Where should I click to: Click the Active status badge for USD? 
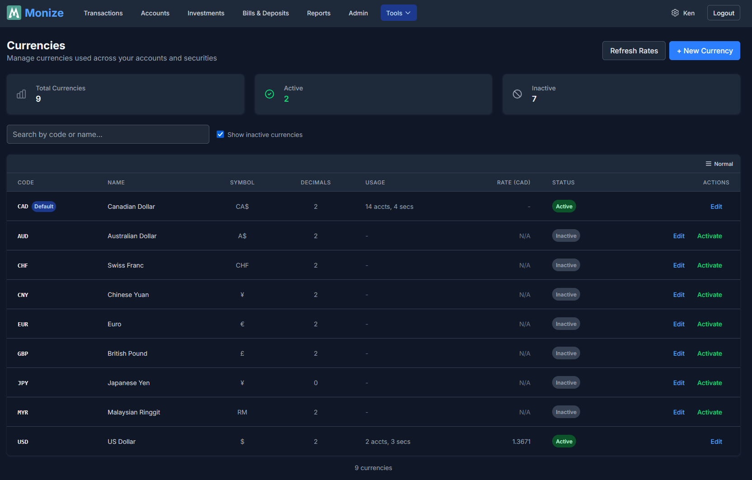[x=564, y=442]
